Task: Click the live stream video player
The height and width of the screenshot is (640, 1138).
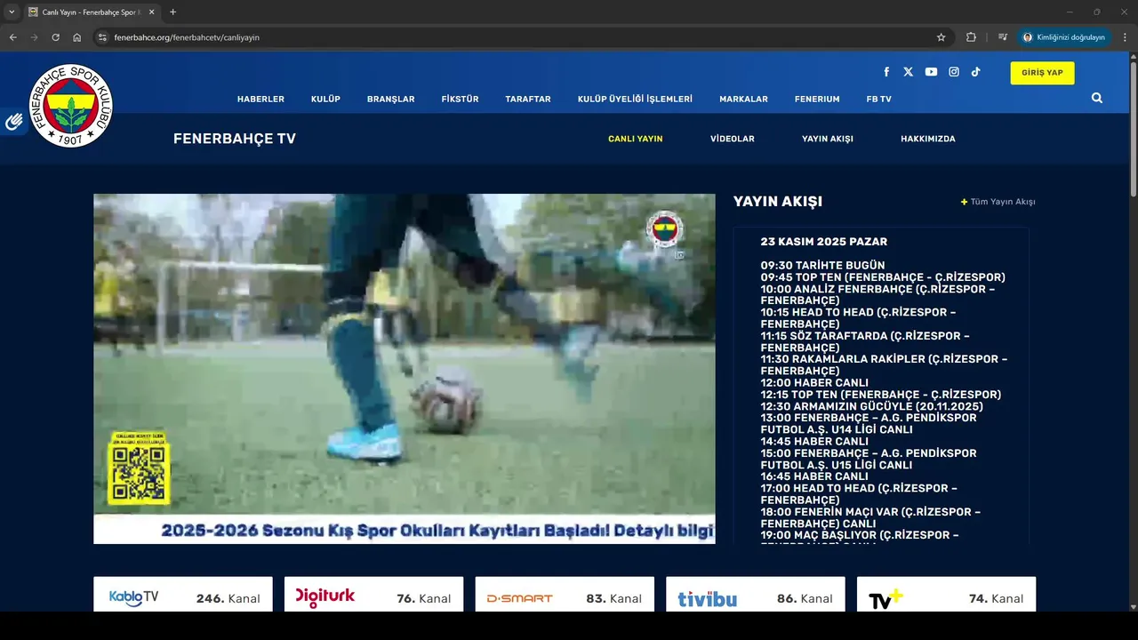Action: pos(405,369)
